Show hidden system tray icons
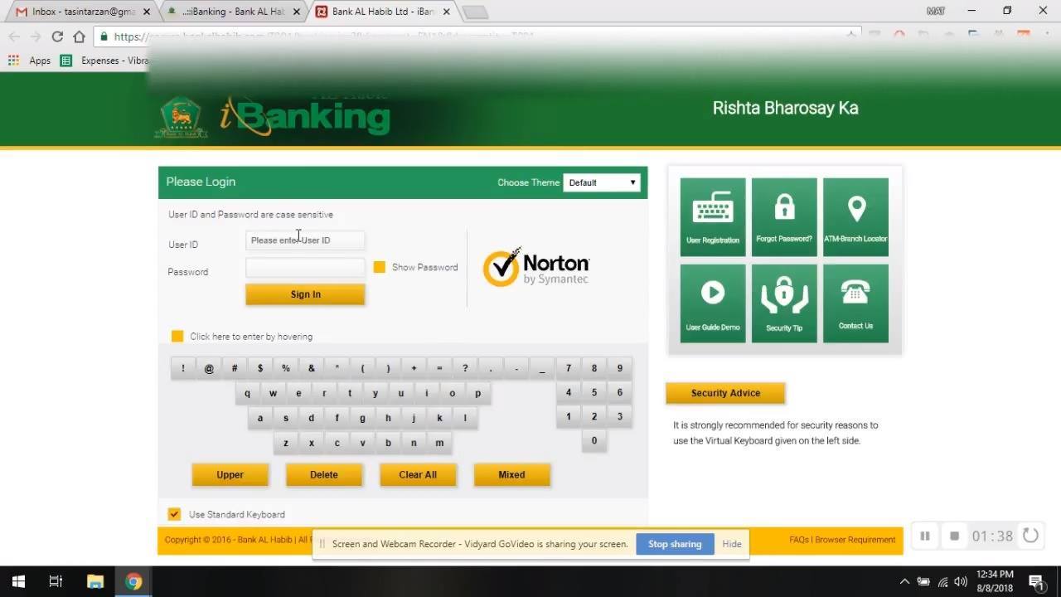This screenshot has height=597, width=1061. click(904, 581)
